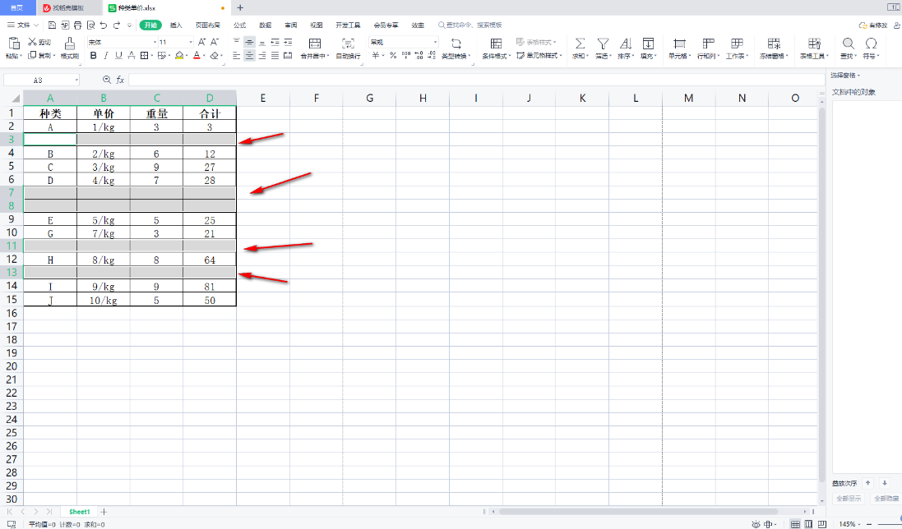Move object up in stacking order arrow
The height and width of the screenshot is (529, 902).
868,483
